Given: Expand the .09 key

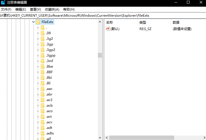Looking at the screenshot, I should pyautogui.click(x=38, y=33).
